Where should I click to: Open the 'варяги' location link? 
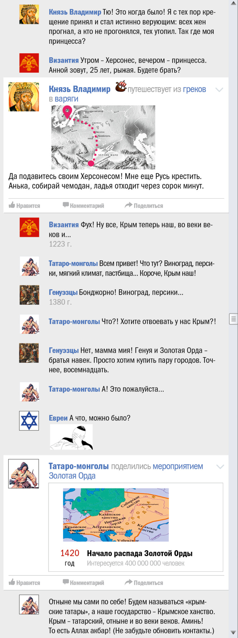[67, 99]
